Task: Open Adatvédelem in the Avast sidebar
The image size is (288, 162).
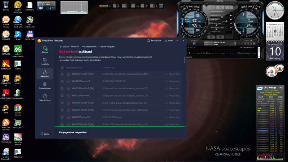Action: [x=45, y=86]
